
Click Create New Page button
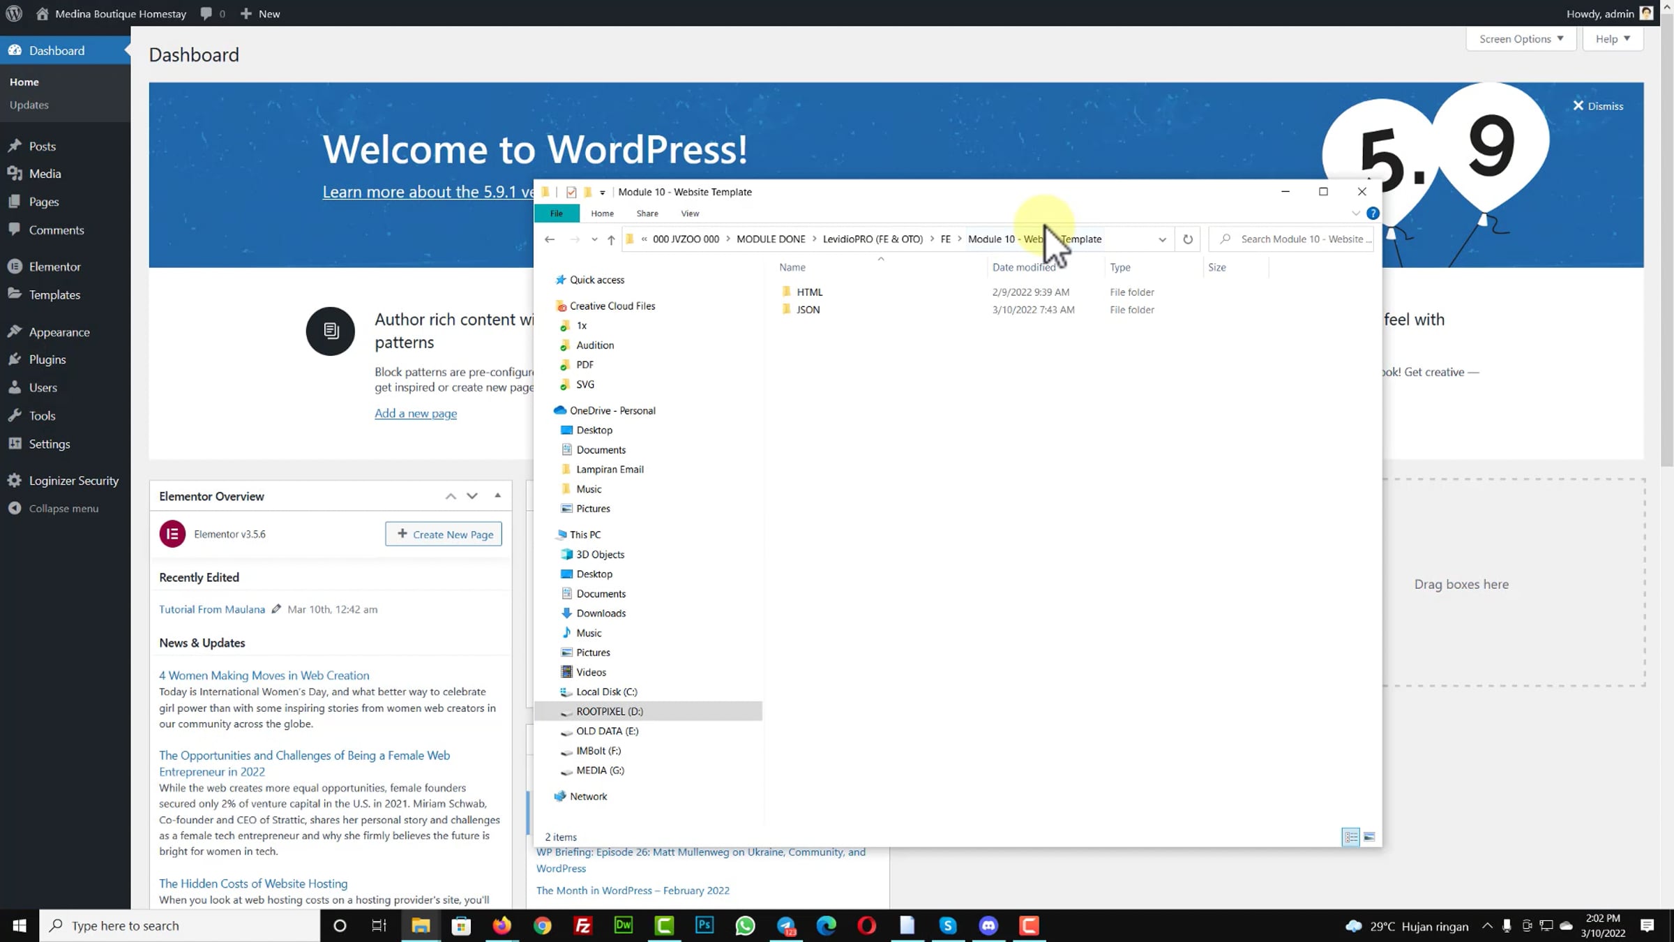click(x=444, y=534)
